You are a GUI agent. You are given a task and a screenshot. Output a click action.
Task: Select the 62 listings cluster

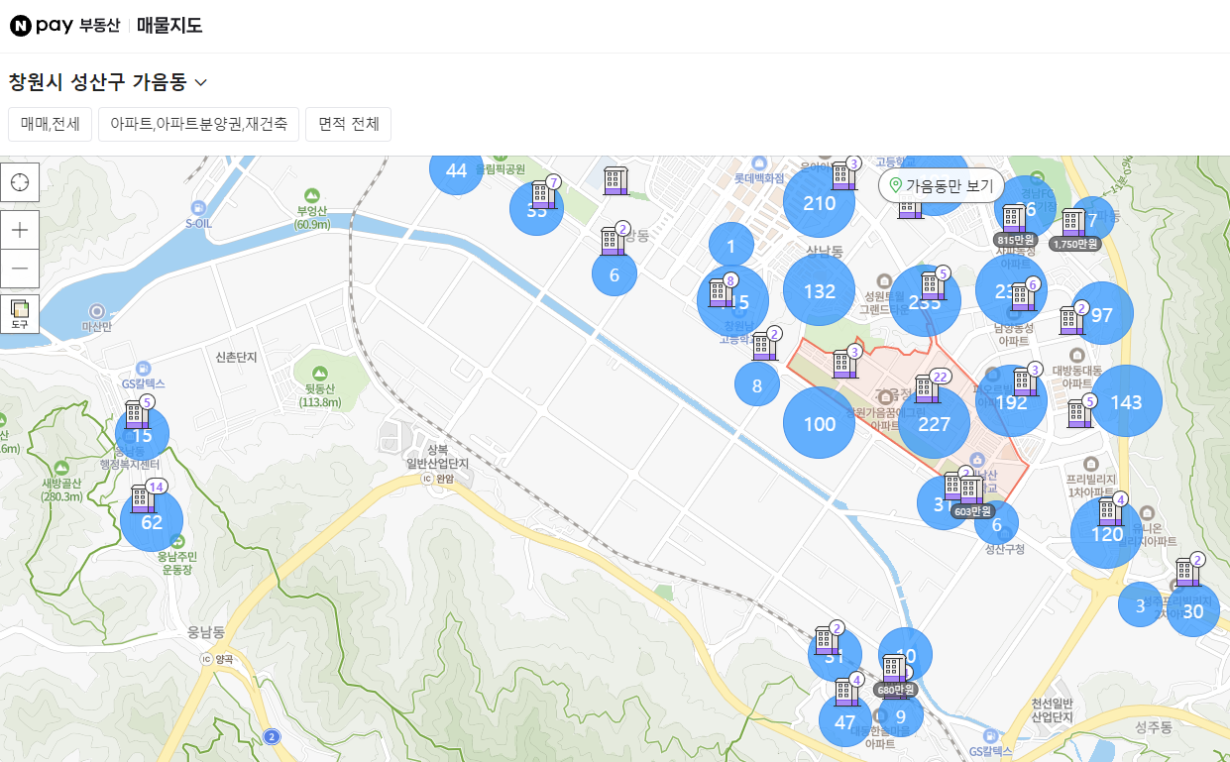pyautogui.click(x=152, y=522)
